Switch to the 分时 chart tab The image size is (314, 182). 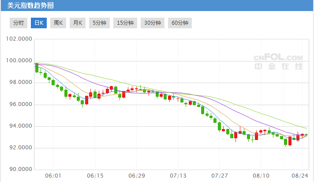pyautogui.click(x=19, y=23)
